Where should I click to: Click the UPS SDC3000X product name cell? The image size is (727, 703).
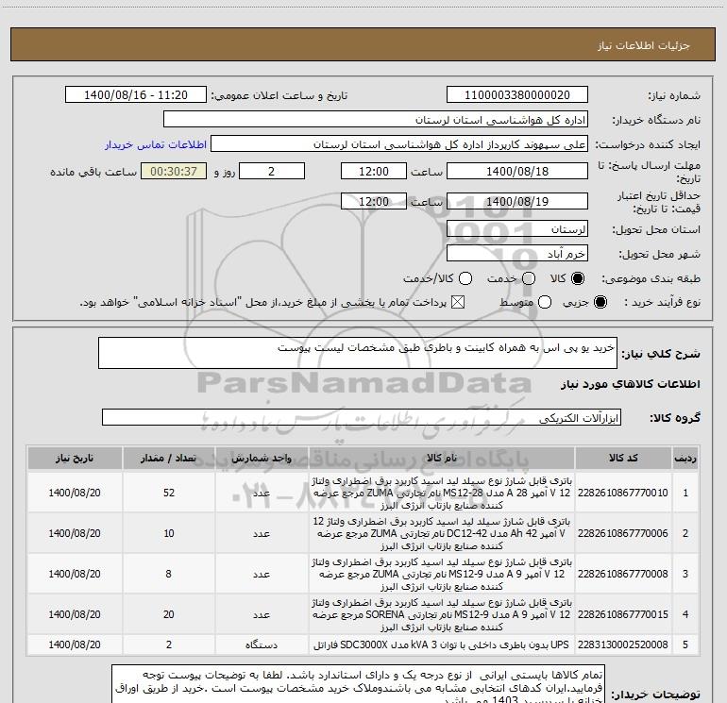[442, 644]
